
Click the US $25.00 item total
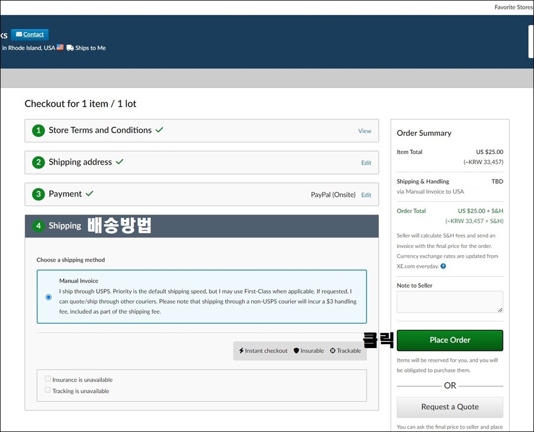coord(489,152)
